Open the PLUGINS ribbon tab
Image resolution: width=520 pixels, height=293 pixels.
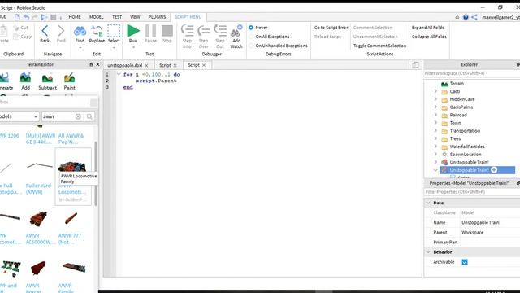[157, 17]
